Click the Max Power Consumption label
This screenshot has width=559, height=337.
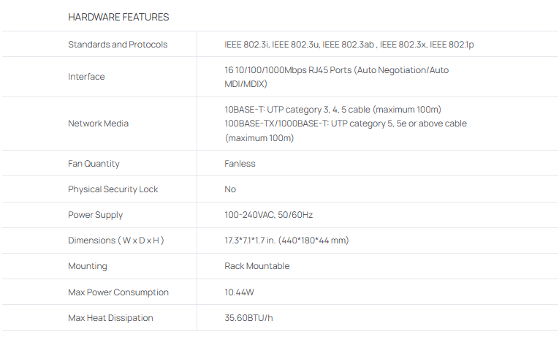(118, 292)
